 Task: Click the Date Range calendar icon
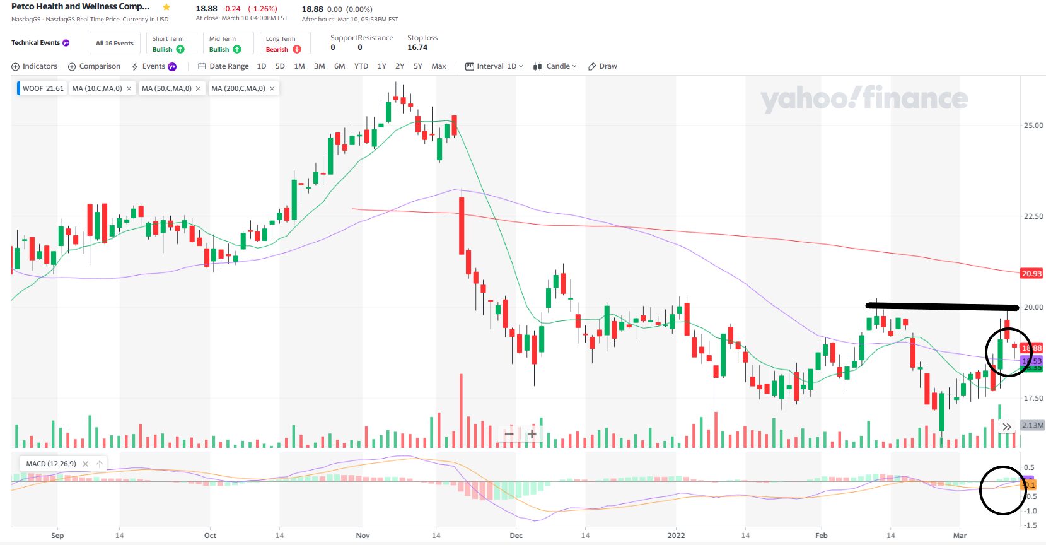point(202,66)
